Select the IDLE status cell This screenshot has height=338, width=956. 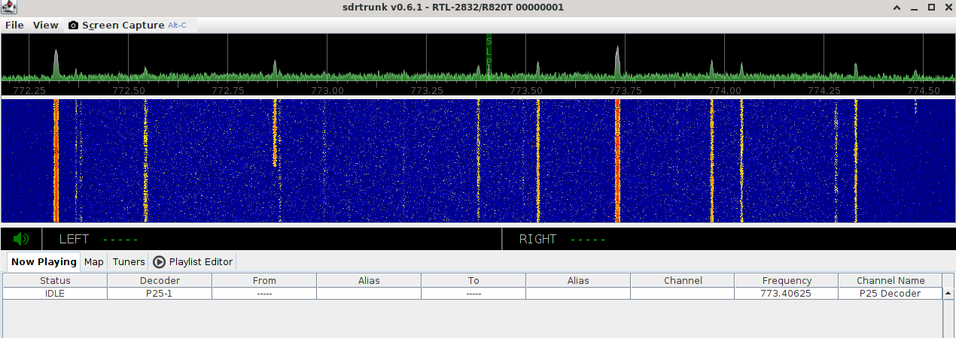click(55, 294)
